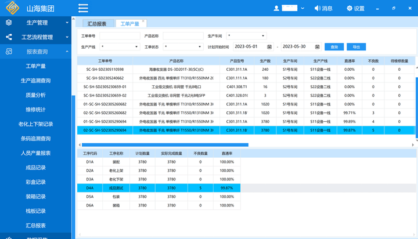Switch to the 汇总报表 tab
Image resolution: width=418 pixels, height=239 pixels.
click(96, 24)
